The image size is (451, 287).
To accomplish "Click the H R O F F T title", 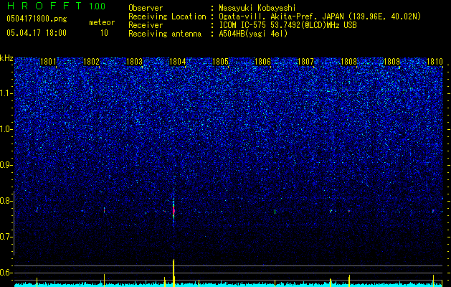I will [x=44, y=6].
